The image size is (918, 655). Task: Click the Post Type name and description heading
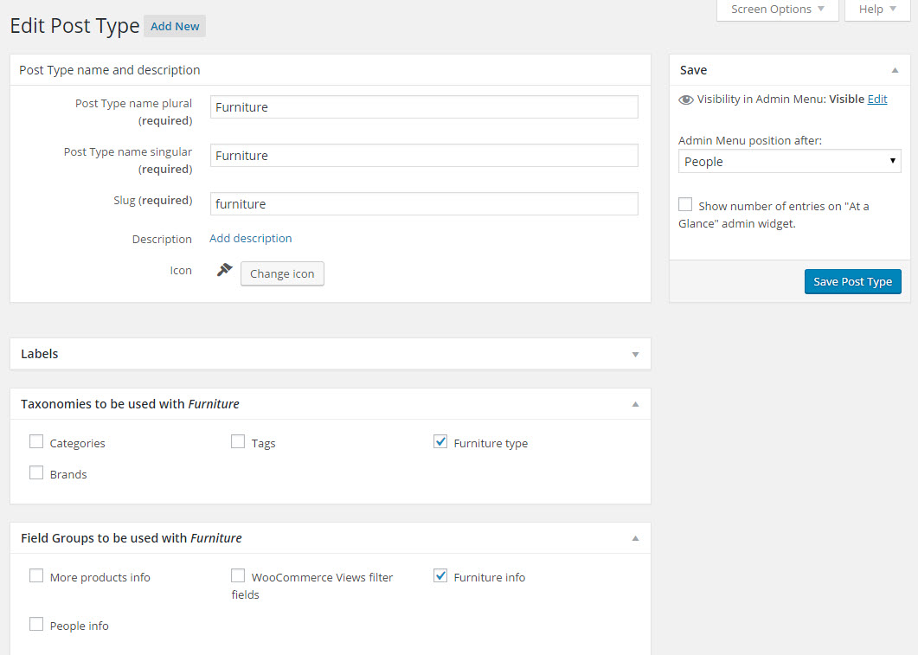tap(110, 70)
